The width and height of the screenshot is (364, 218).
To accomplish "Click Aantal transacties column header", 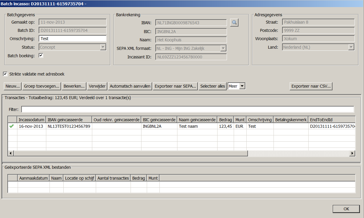I will click(113, 178).
